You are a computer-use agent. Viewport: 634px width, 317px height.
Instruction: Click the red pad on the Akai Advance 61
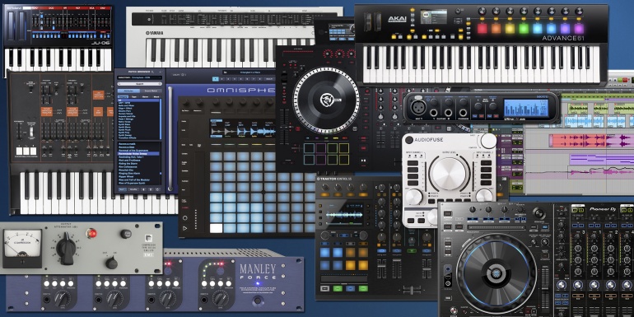(482, 28)
